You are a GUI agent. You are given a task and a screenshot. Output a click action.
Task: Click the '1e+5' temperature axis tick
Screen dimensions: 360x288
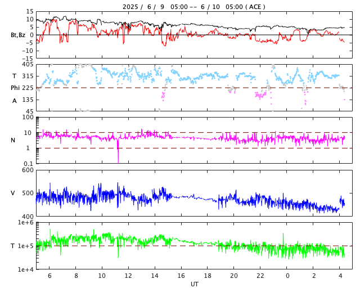26,246
